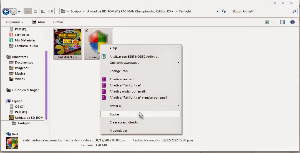Click the folder icon in address bar
300x153 pixels.
[63, 11]
